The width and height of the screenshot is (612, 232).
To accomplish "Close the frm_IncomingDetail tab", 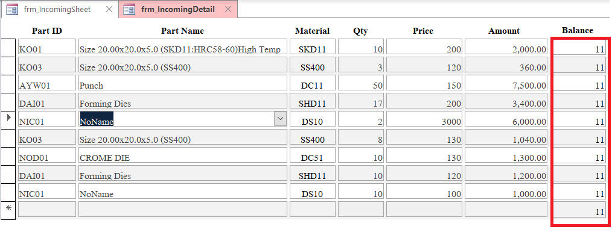I will [x=228, y=10].
